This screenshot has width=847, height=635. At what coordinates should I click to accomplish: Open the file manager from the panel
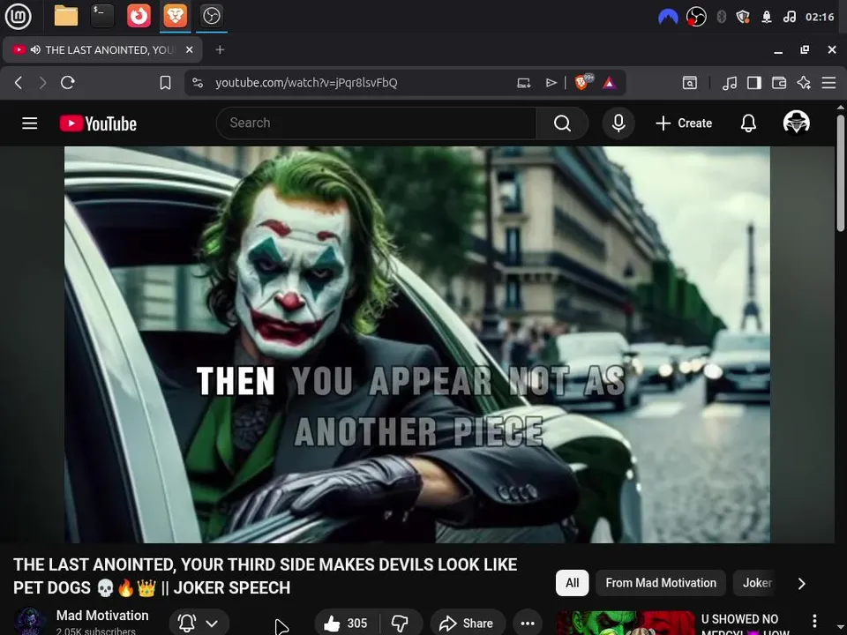[x=66, y=16]
